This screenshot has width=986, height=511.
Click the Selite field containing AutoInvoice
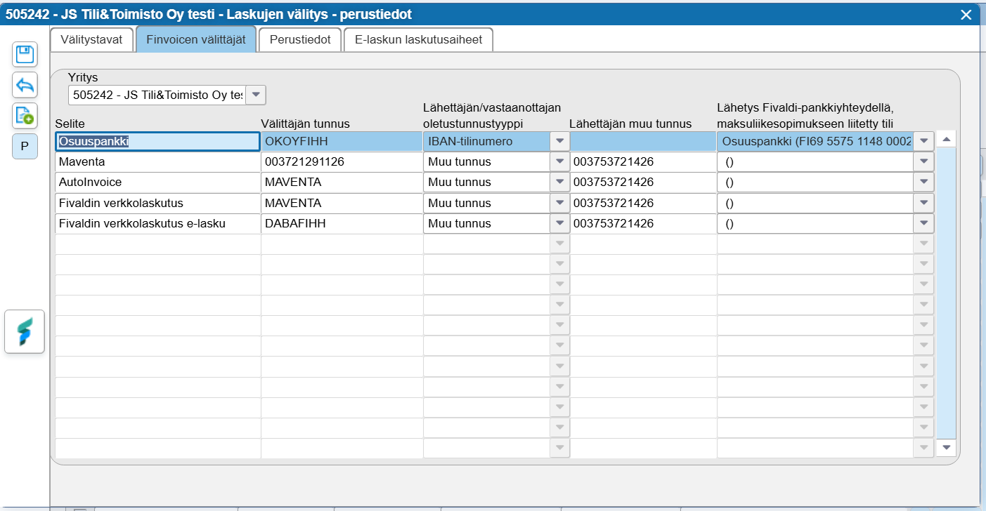tap(157, 182)
